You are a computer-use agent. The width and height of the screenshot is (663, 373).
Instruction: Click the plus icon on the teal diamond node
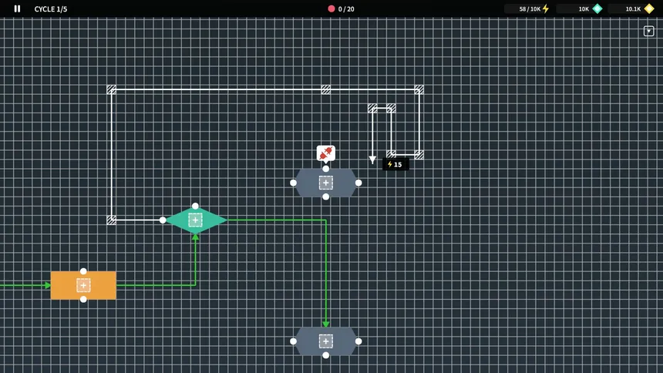tap(195, 220)
